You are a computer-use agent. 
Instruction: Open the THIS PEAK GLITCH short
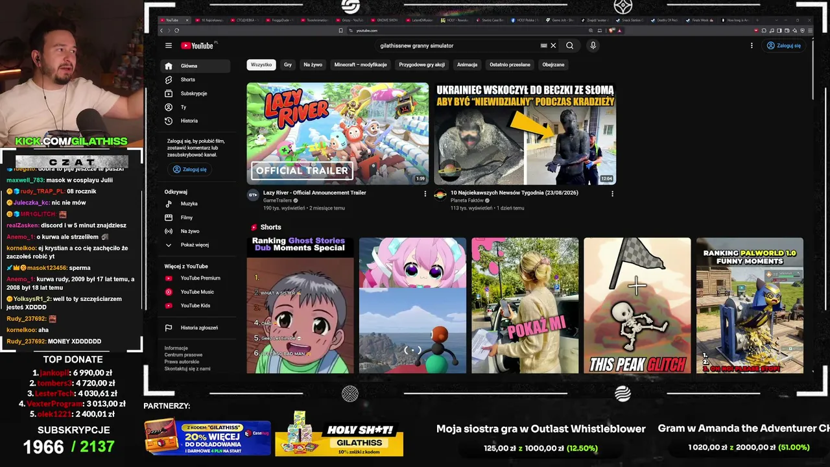tap(637, 305)
